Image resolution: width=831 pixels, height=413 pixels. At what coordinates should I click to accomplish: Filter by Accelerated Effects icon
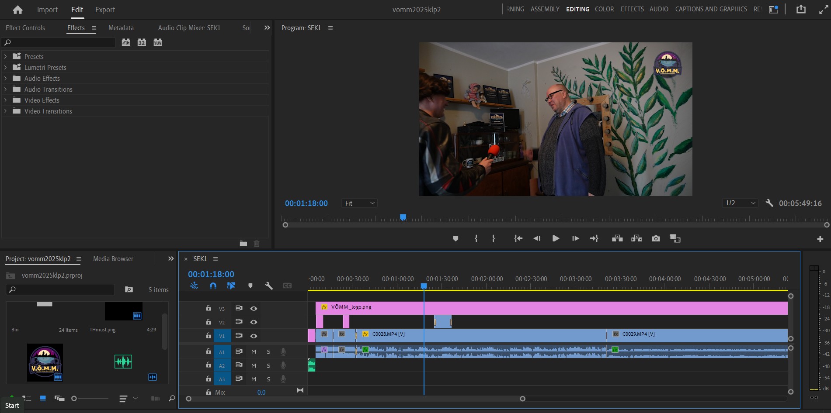(126, 42)
